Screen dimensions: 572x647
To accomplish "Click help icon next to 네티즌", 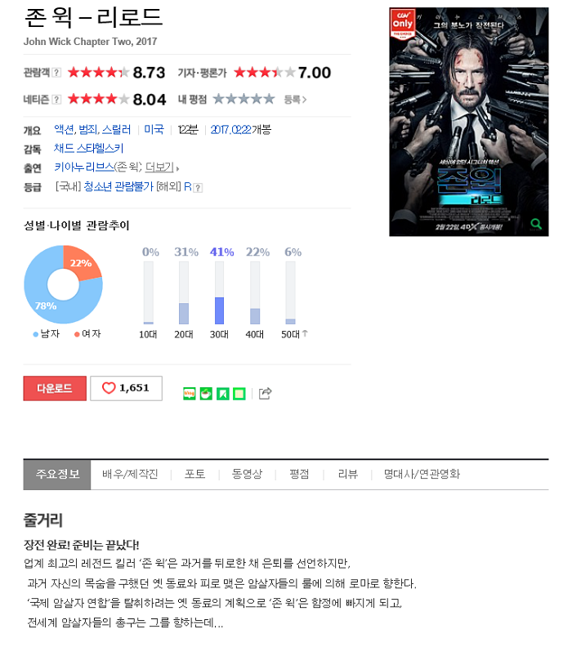I will (x=56, y=100).
